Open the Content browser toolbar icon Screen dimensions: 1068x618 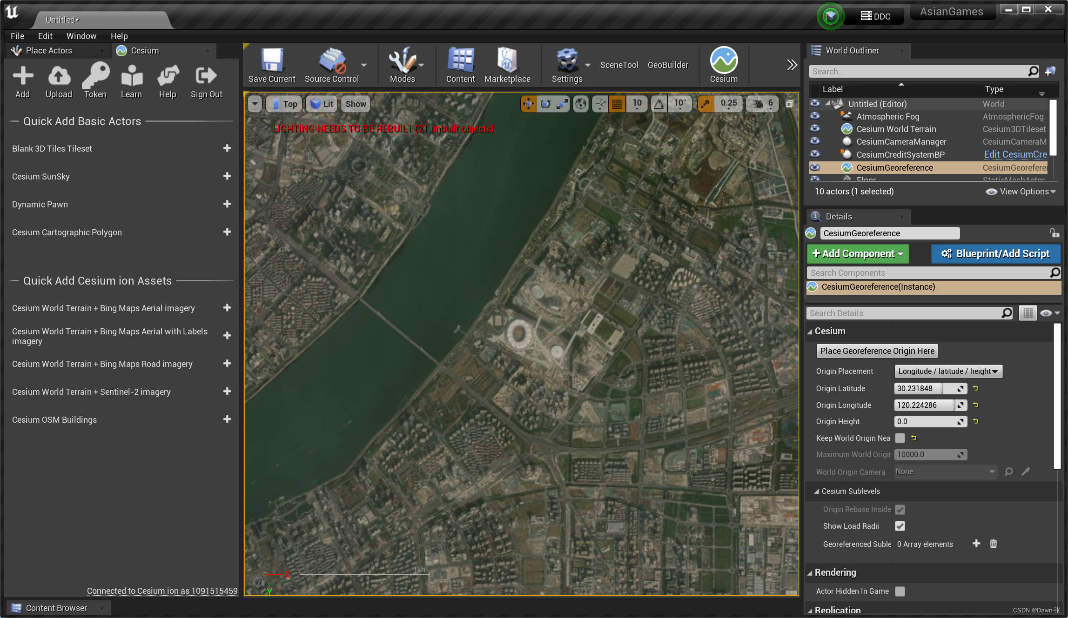pyautogui.click(x=460, y=60)
